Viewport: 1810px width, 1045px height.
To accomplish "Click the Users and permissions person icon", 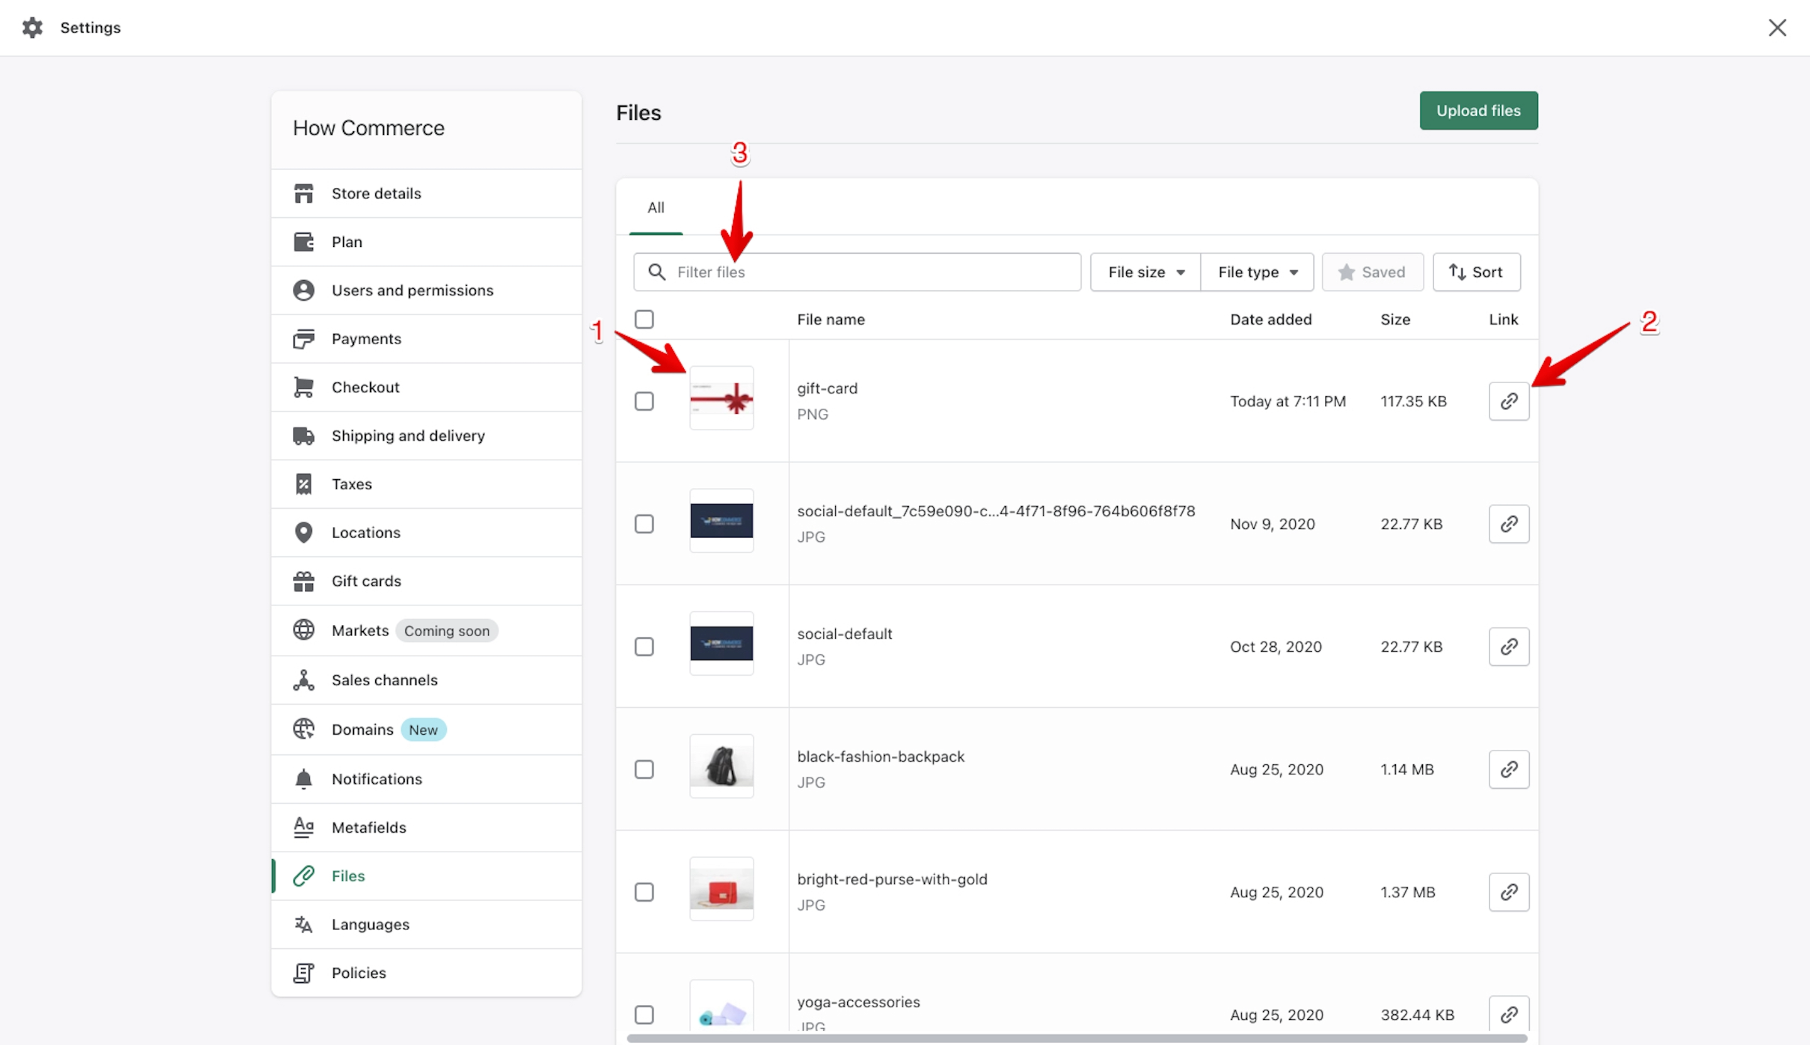I will (x=304, y=290).
